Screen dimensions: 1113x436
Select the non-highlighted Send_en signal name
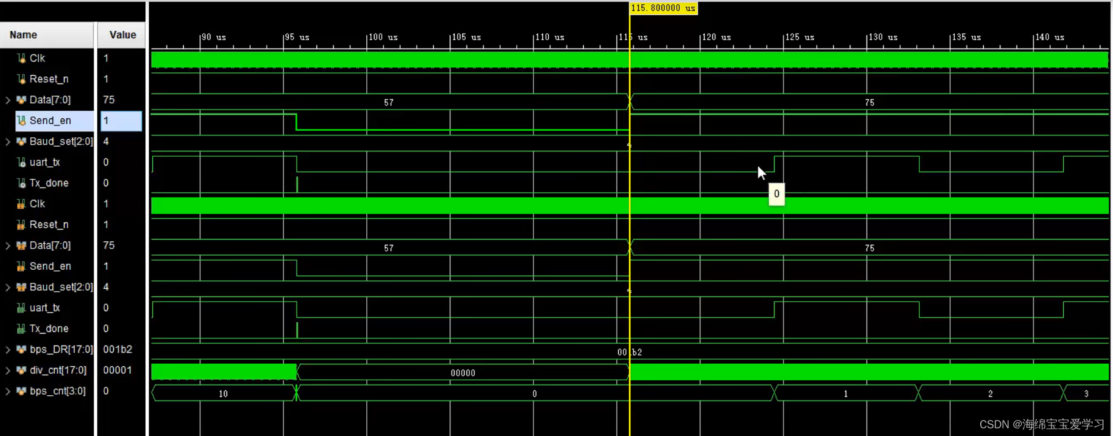pyautogui.click(x=50, y=266)
